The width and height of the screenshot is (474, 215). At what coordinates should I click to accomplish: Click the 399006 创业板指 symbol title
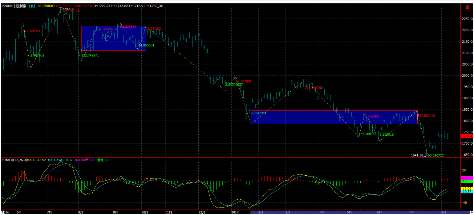(12, 6)
